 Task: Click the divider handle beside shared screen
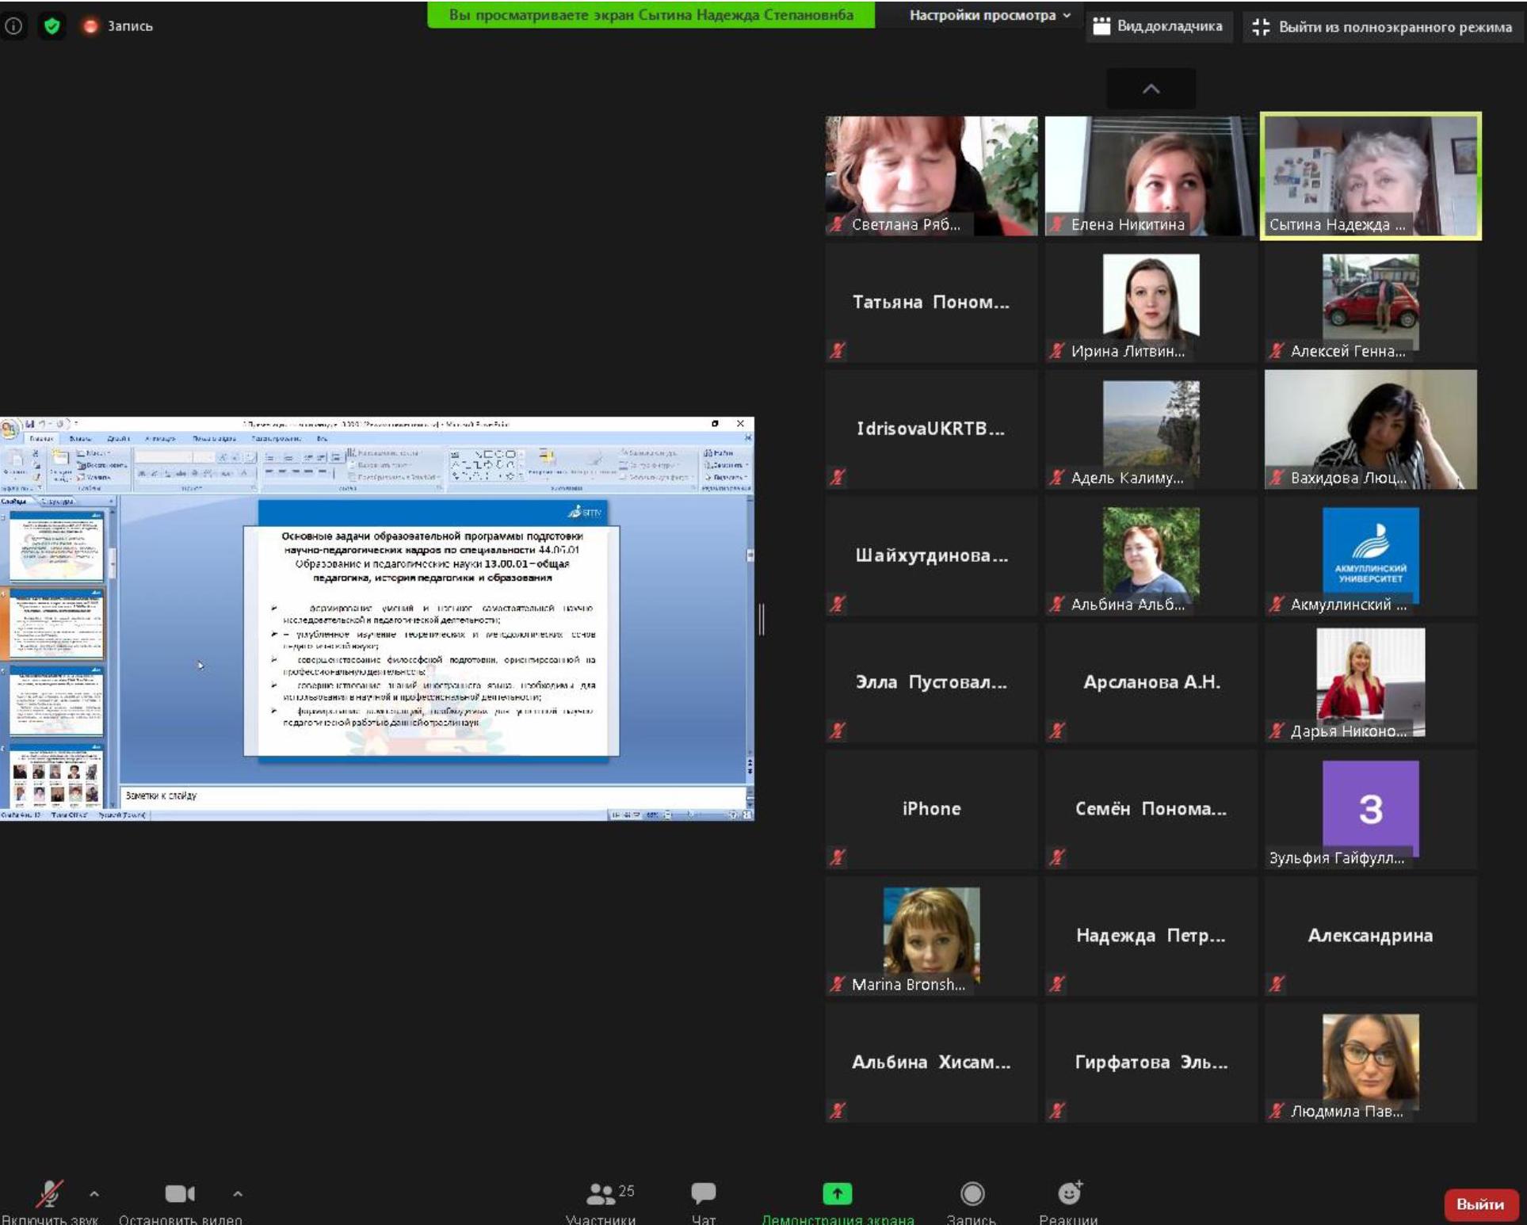762,619
